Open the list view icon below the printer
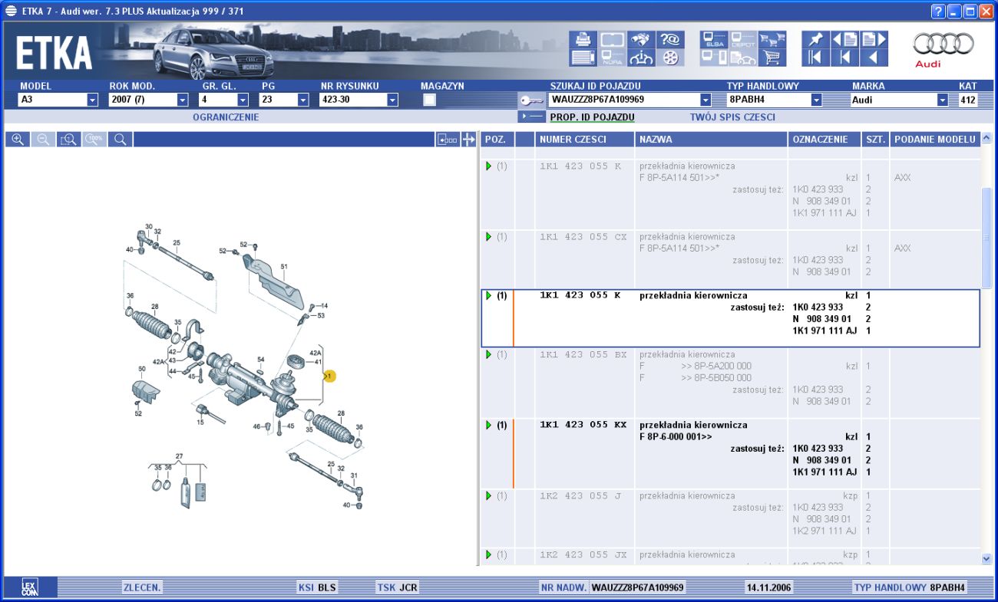Image resolution: width=998 pixels, height=602 pixels. point(582,58)
